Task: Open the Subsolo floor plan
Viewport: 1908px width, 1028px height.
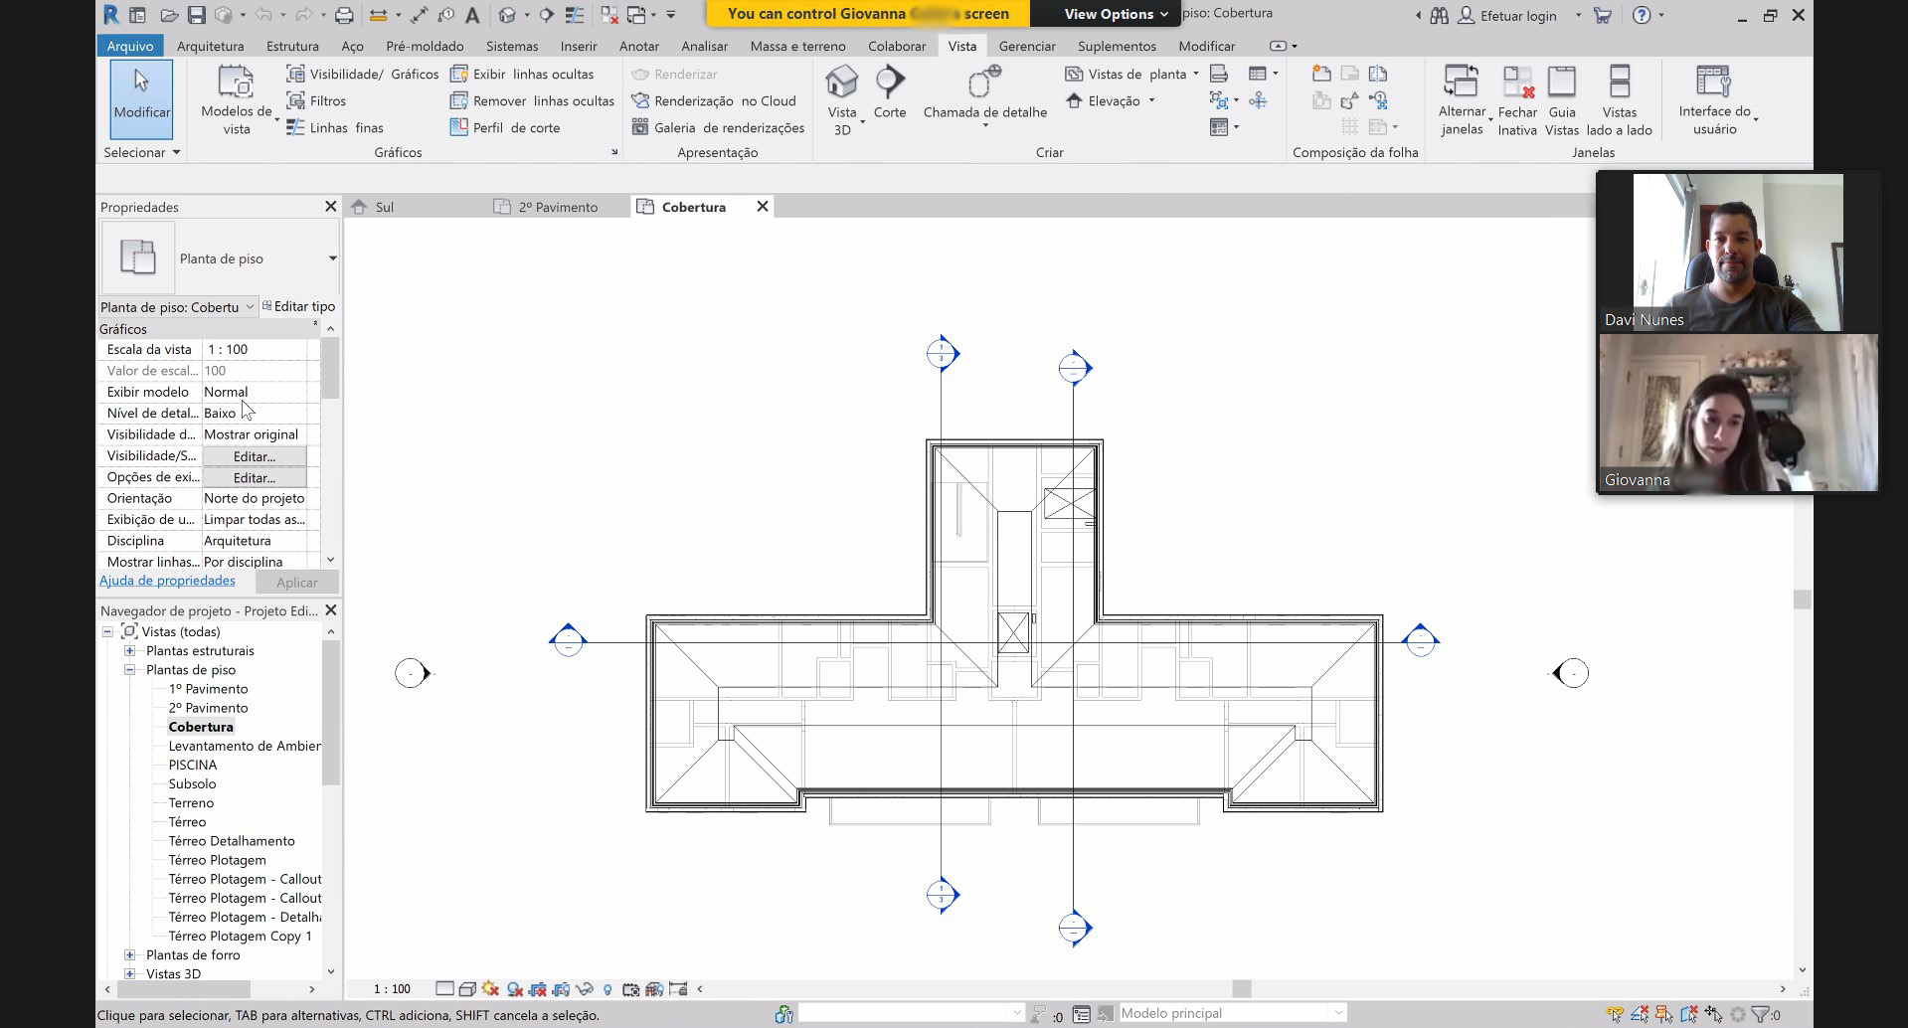Action: click(192, 783)
